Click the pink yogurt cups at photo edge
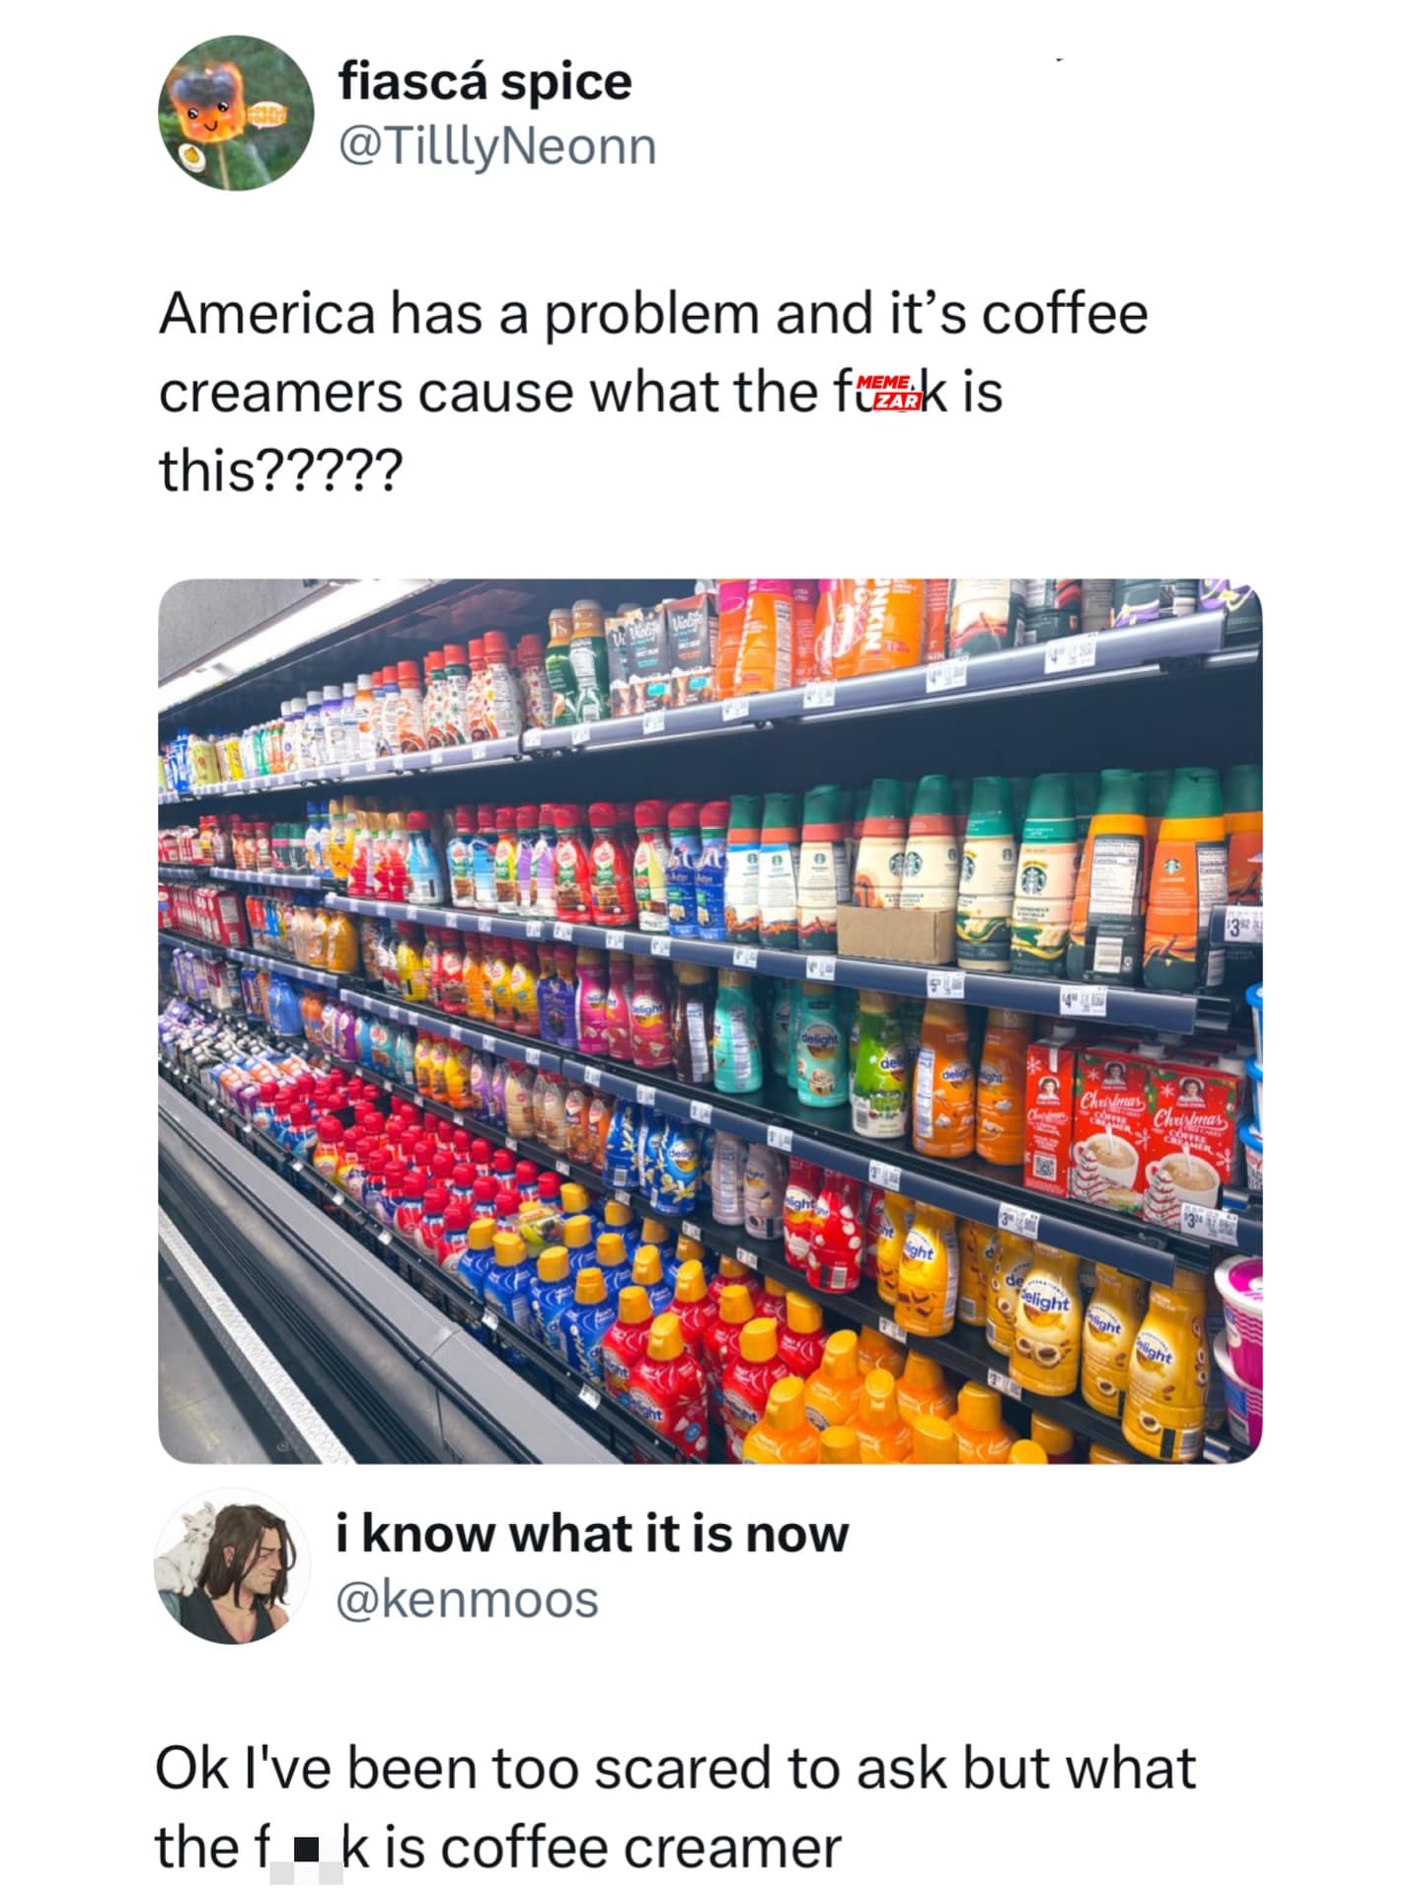This screenshot has width=1421, height=1893. point(1241,1347)
